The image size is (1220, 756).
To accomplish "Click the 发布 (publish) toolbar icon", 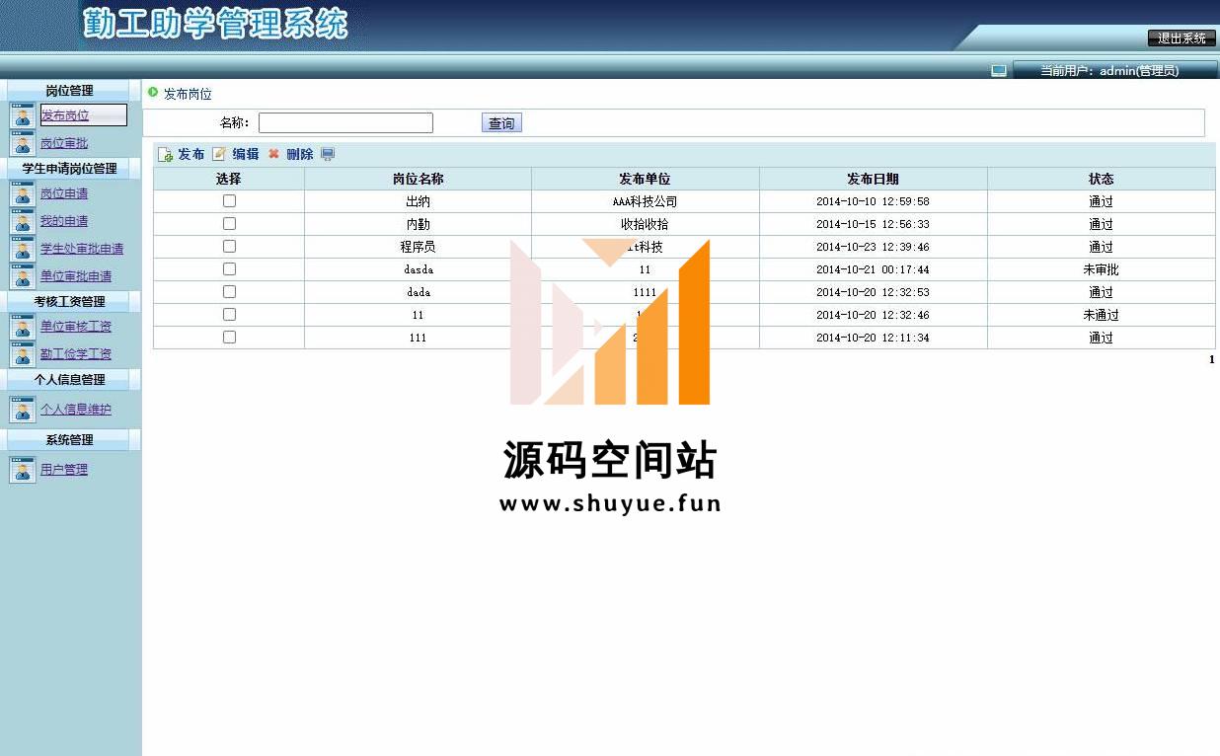I will 166,154.
